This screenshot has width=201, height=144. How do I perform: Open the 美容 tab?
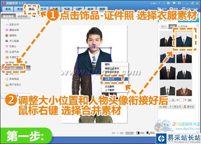20,9
